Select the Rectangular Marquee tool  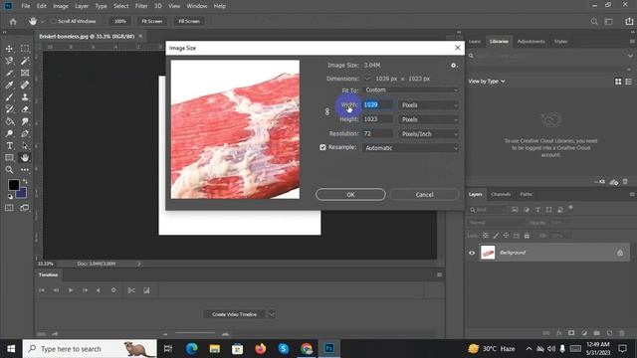25,49
